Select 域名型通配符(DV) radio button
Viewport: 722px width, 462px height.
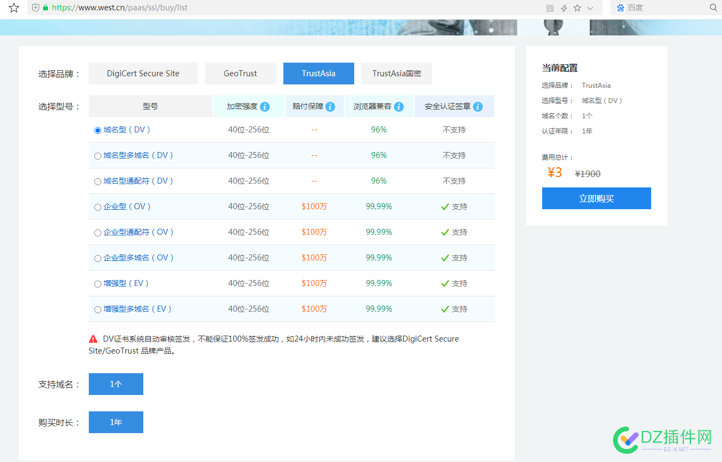pyautogui.click(x=98, y=181)
